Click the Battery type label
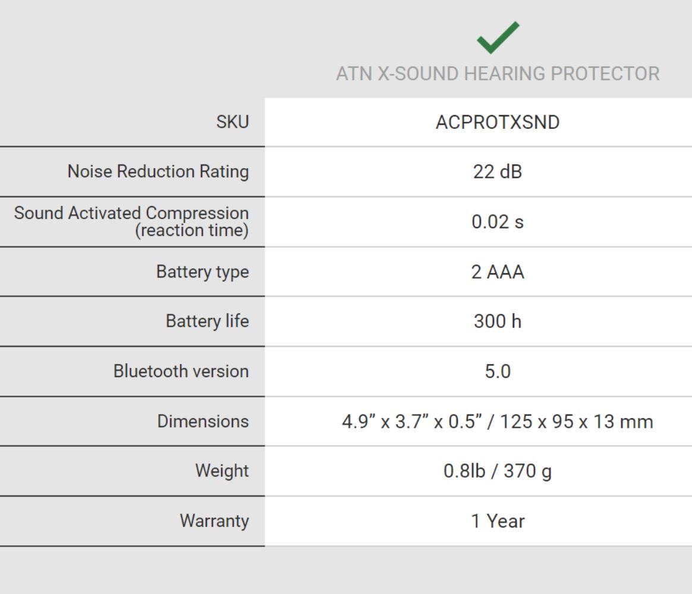692x594 pixels. coord(202,271)
